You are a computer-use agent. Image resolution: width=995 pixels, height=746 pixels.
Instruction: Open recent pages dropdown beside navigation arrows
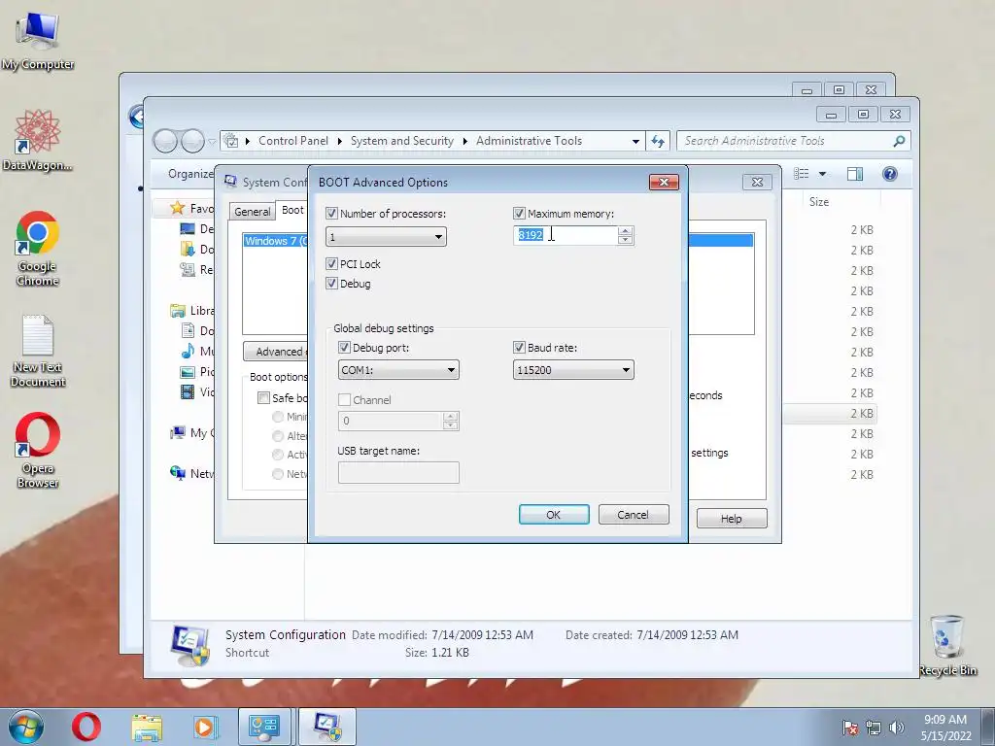click(x=212, y=142)
